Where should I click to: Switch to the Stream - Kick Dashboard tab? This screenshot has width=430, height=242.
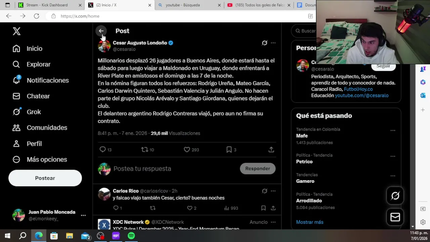pos(50,5)
